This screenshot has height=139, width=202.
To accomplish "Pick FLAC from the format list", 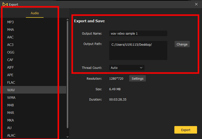I will 33,82.
